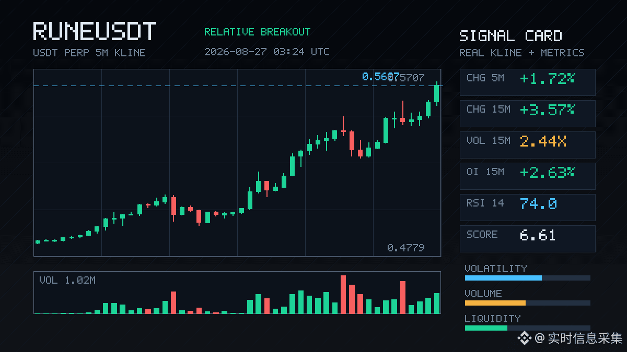
Task: Click the RSI 14 label
Action: [x=485, y=203]
